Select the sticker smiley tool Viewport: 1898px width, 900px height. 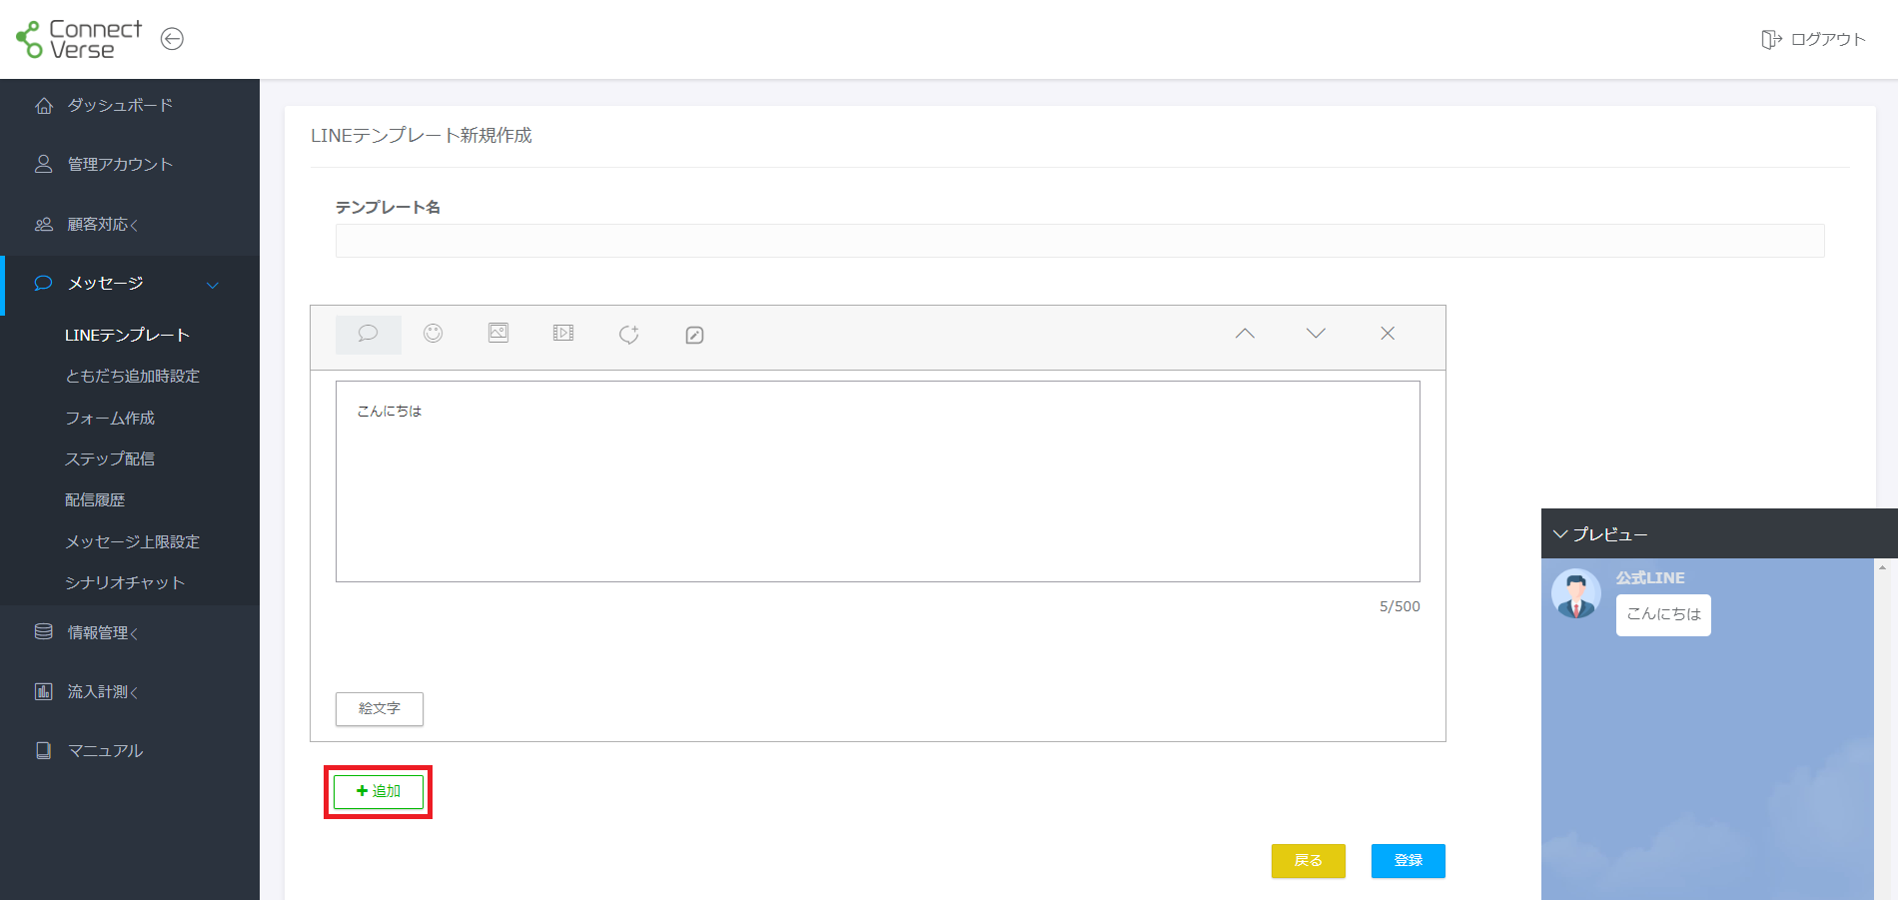coord(433,334)
